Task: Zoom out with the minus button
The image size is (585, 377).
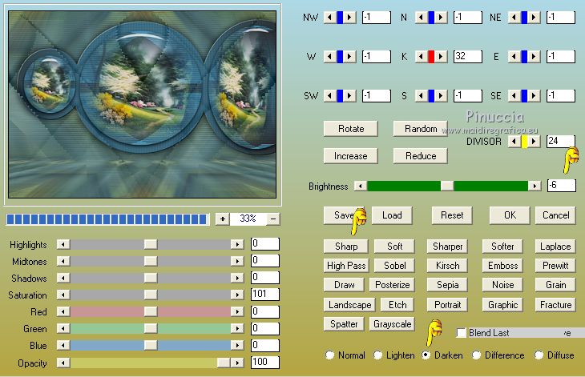Action: [273, 219]
